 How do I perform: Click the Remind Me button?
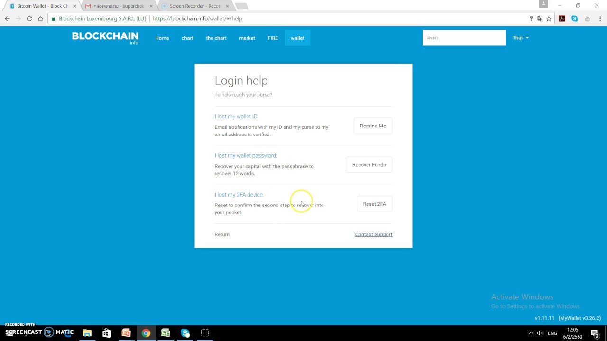tap(373, 126)
